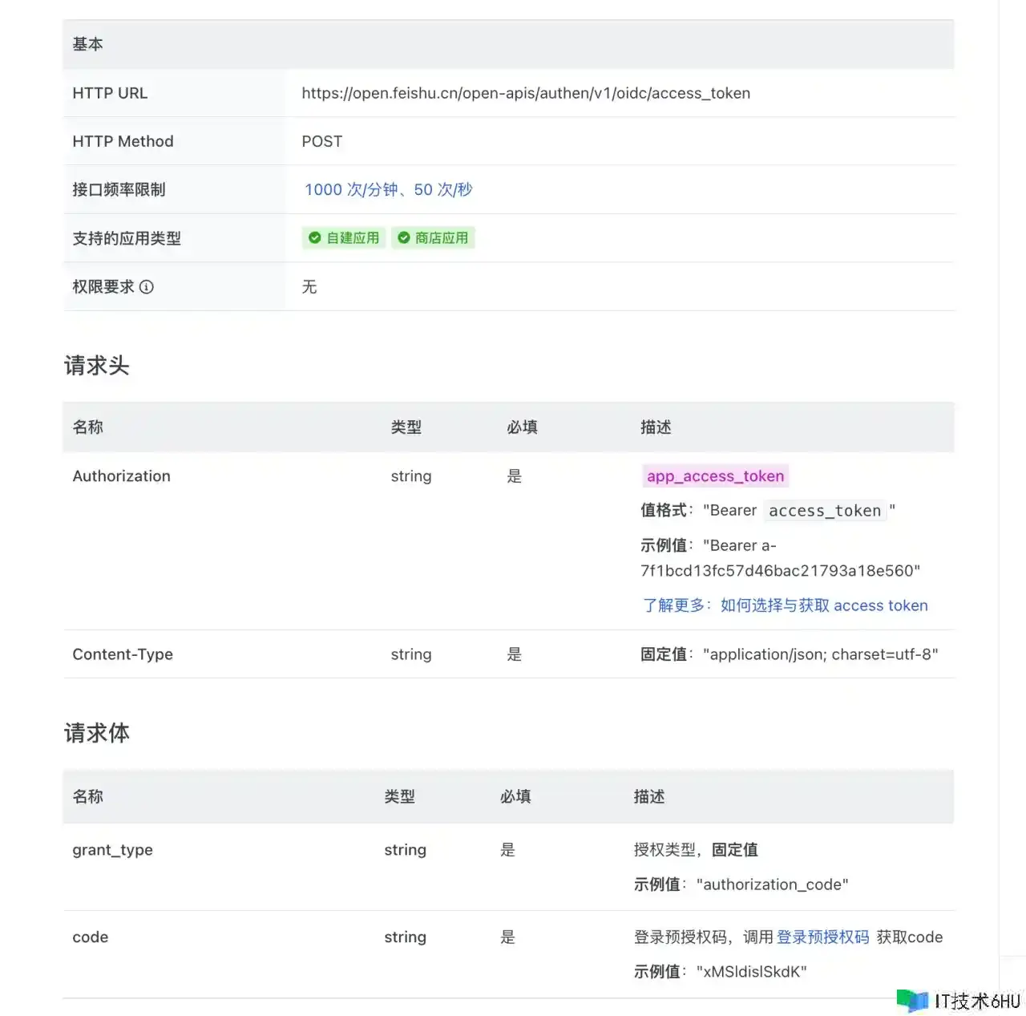This screenshot has height=1016, width=1026.
Task: Click the green check icon on 自建应用
Action: point(315,238)
